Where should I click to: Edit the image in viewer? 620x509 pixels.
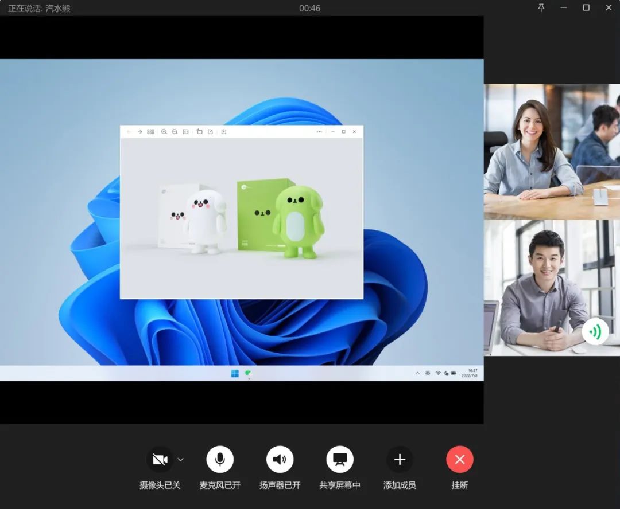click(x=210, y=131)
